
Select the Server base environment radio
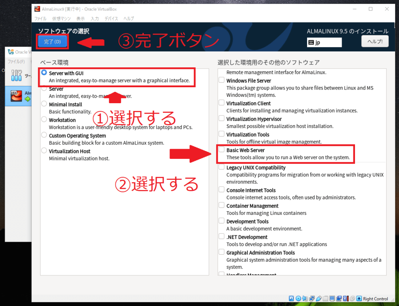click(x=44, y=88)
